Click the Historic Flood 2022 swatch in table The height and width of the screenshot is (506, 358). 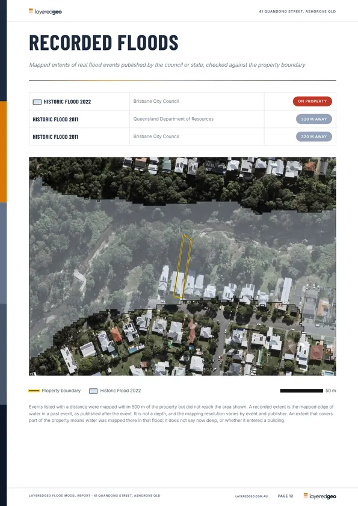tap(37, 102)
